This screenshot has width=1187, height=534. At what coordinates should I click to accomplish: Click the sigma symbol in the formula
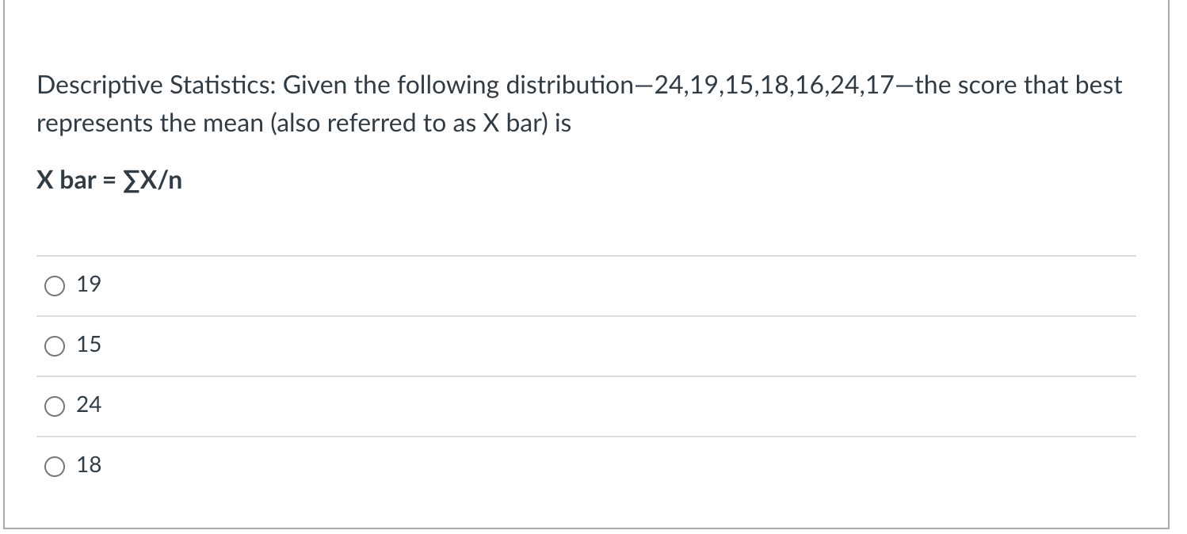pos(127,181)
